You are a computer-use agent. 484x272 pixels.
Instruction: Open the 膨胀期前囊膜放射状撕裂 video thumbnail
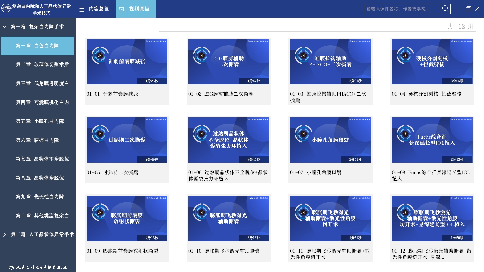pos(127,219)
